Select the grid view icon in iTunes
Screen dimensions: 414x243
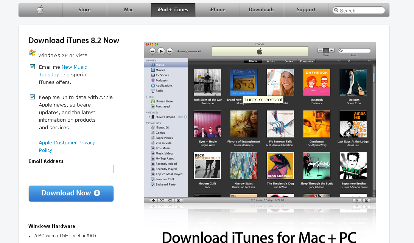(326, 50)
